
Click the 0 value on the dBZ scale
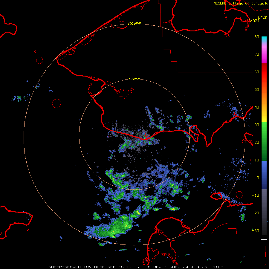point(258,178)
